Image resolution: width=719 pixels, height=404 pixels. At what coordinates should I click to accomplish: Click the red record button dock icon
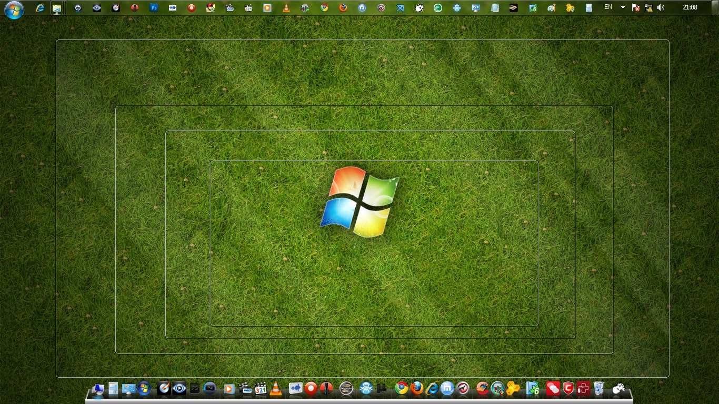(x=311, y=389)
